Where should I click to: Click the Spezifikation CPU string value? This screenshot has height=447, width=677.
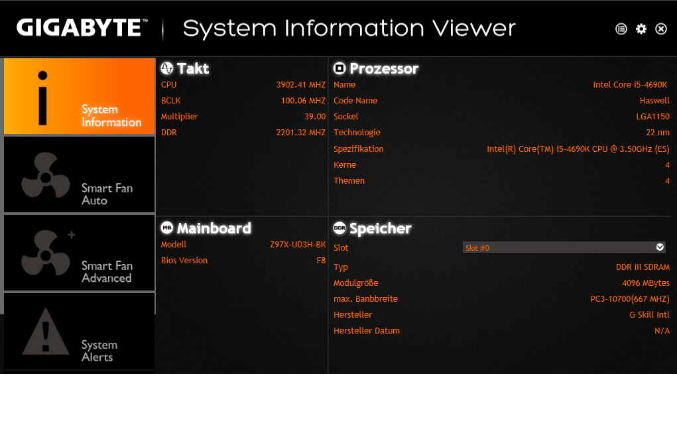coord(578,149)
